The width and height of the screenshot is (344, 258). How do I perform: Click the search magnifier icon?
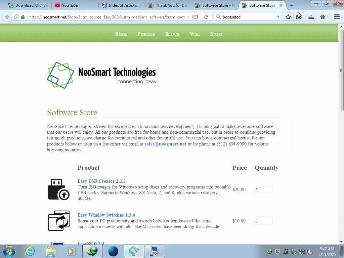(x=218, y=17)
